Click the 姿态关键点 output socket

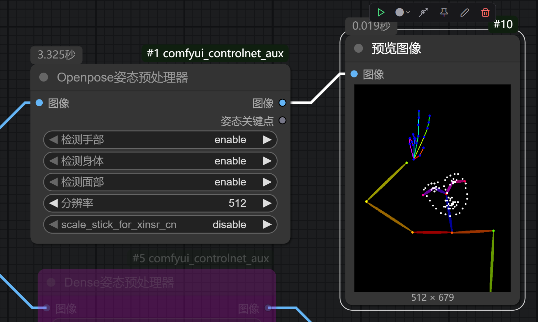tap(282, 120)
